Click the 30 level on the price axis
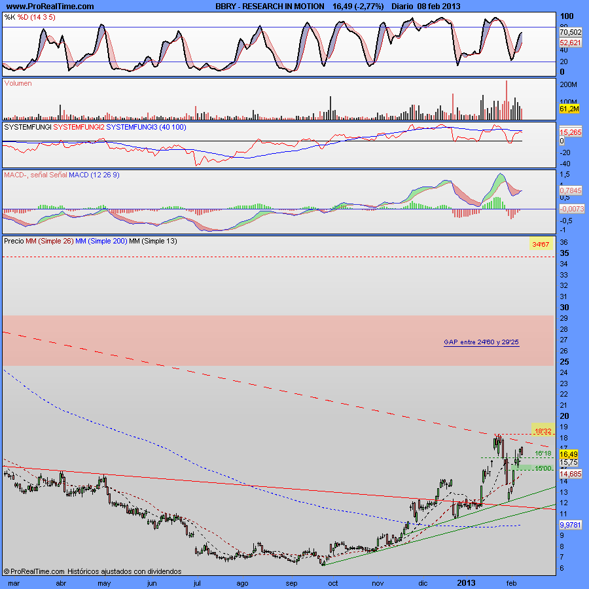Viewport: 589px width, 589px height. tap(564, 308)
